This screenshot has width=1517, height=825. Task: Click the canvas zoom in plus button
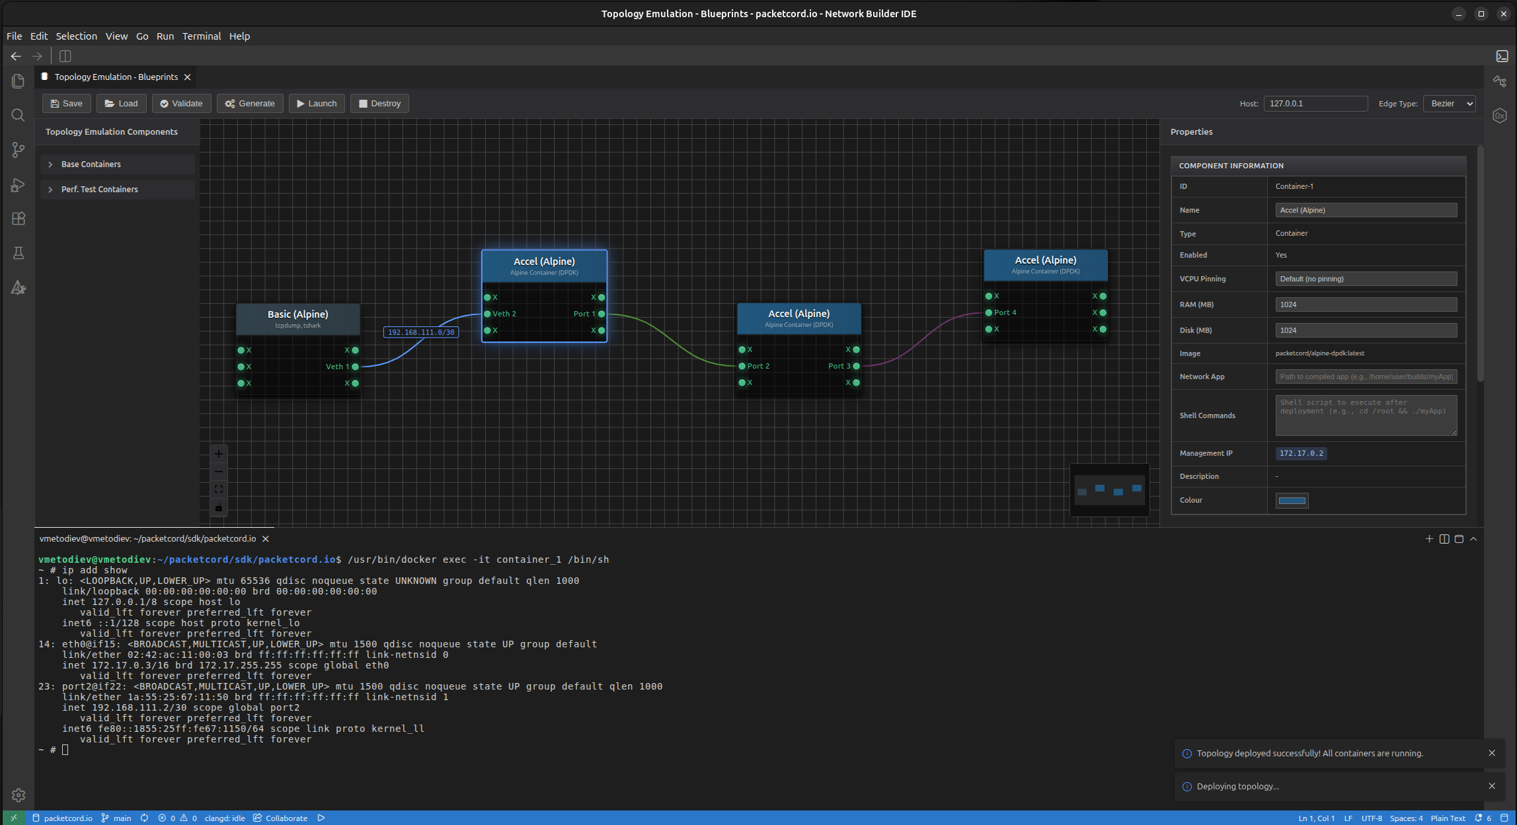(x=219, y=454)
